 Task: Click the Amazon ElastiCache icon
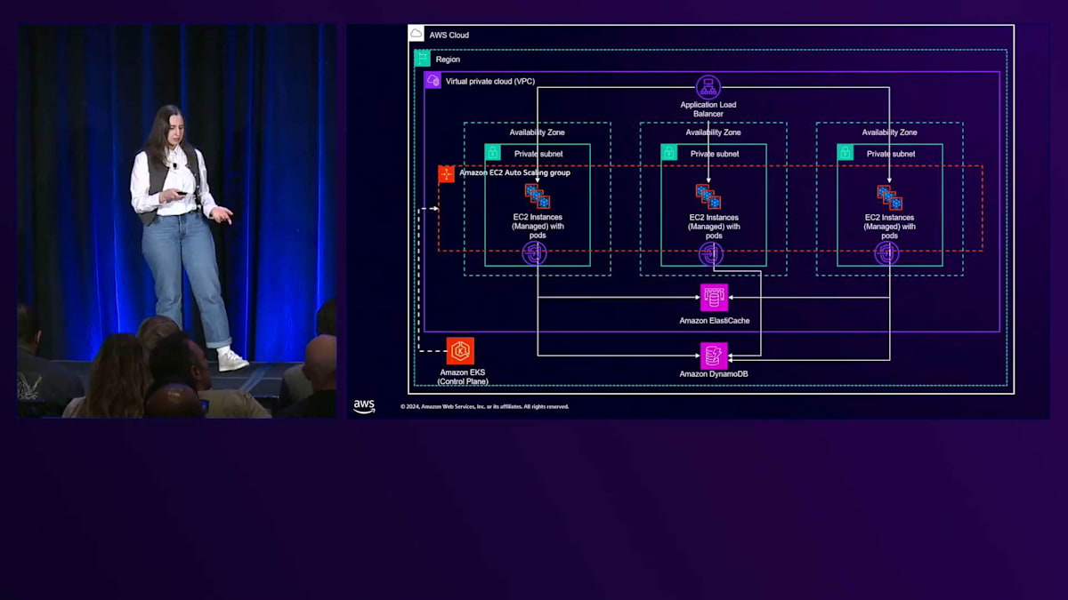[714, 298]
